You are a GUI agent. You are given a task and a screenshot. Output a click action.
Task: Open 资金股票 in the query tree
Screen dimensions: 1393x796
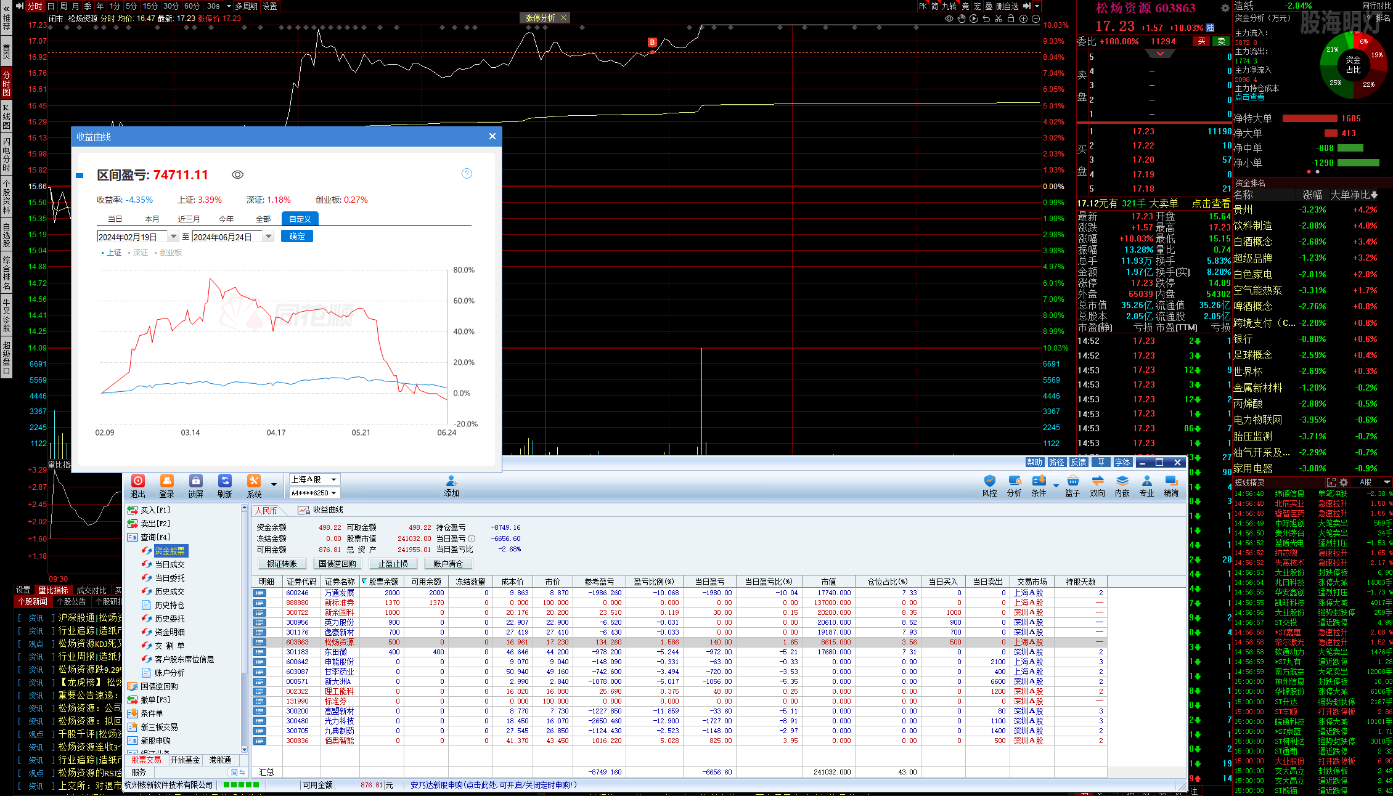pyautogui.click(x=170, y=551)
